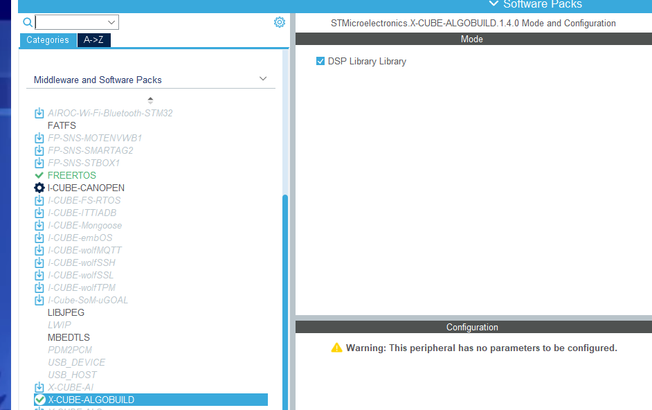
Task: Click inside the search input field
Action: [71, 22]
